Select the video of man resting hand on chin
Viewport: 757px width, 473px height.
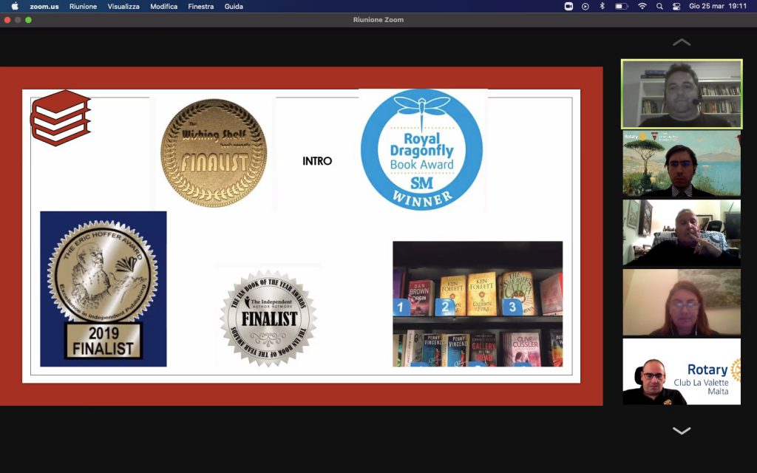[x=681, y=233]
